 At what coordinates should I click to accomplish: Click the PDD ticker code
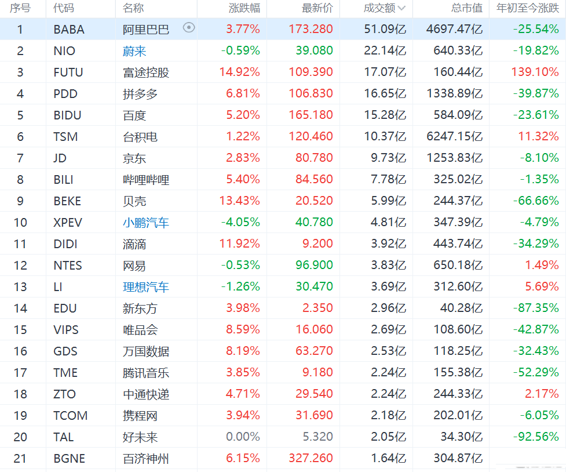coord(65,94)
